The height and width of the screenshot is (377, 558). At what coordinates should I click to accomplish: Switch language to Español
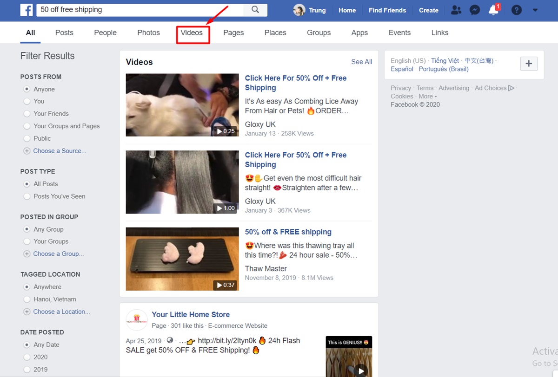(402, 69)
